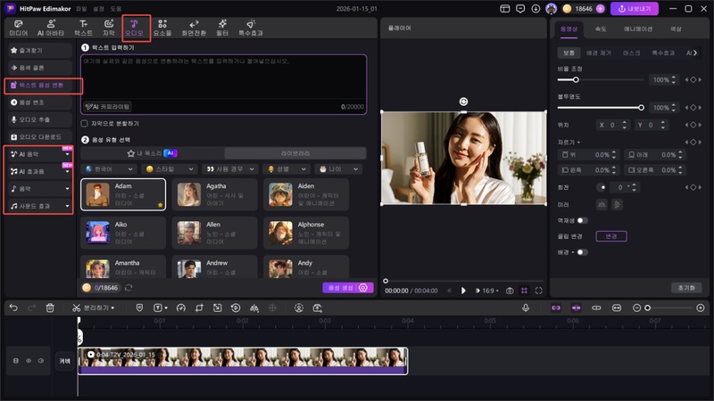The image size is (714, 401).
Task: Click the download icon in the title bar
Action: (535, 9)
